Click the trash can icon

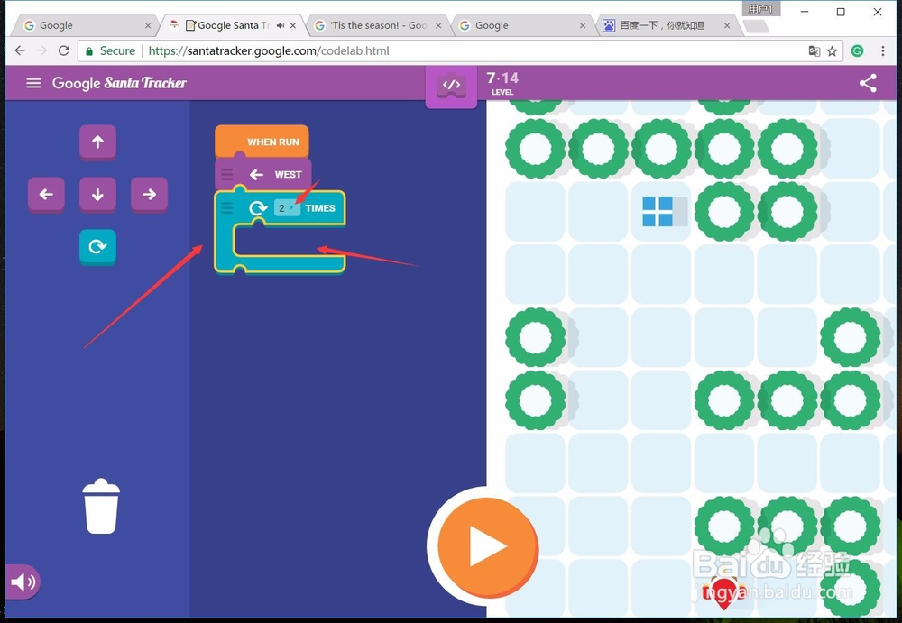click(101, 506)
